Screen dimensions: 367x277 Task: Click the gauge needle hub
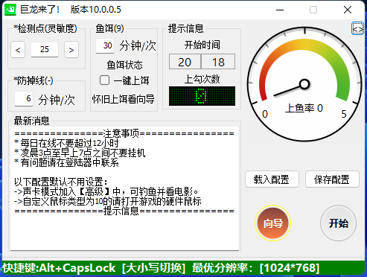coord(304,84)
